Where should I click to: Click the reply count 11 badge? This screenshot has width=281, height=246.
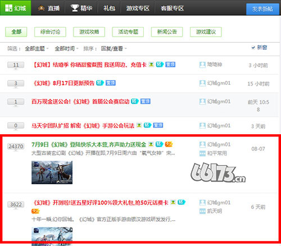pyautogui.click(x=16, y=65)
